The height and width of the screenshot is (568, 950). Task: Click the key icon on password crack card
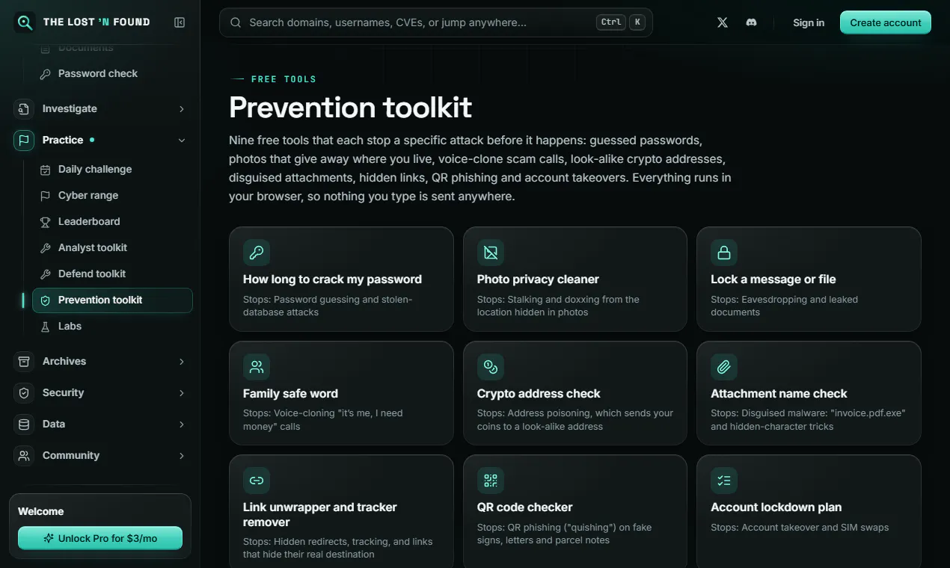pyautogui.click(x=257, y=253)
